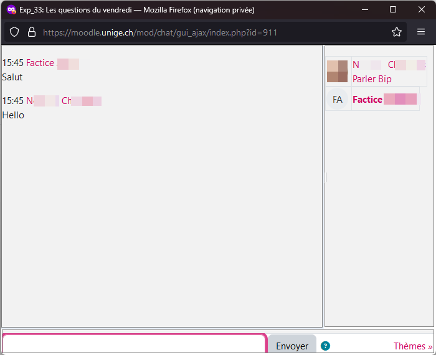Image resolution: width=436 pixels, height=355 pixels.
Task: Open the Firefox hamburger menu
Action: click(421, 32)
